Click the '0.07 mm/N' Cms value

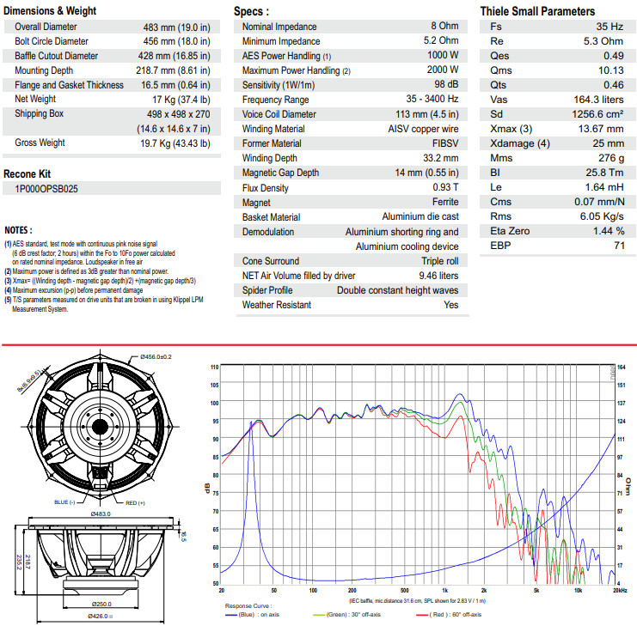point(599,202)
